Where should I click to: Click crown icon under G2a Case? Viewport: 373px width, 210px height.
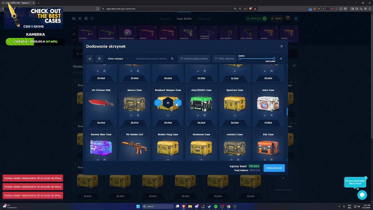pos(265,160)
